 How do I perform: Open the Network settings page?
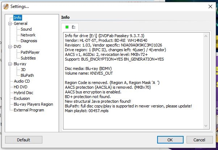(x=28, y=35)
